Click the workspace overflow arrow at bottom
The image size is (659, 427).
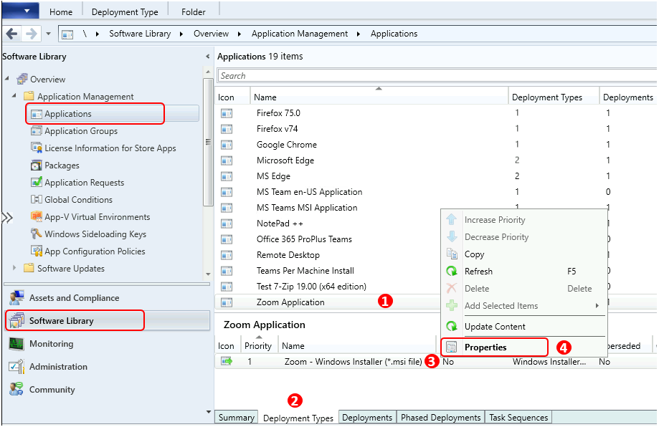209,412
